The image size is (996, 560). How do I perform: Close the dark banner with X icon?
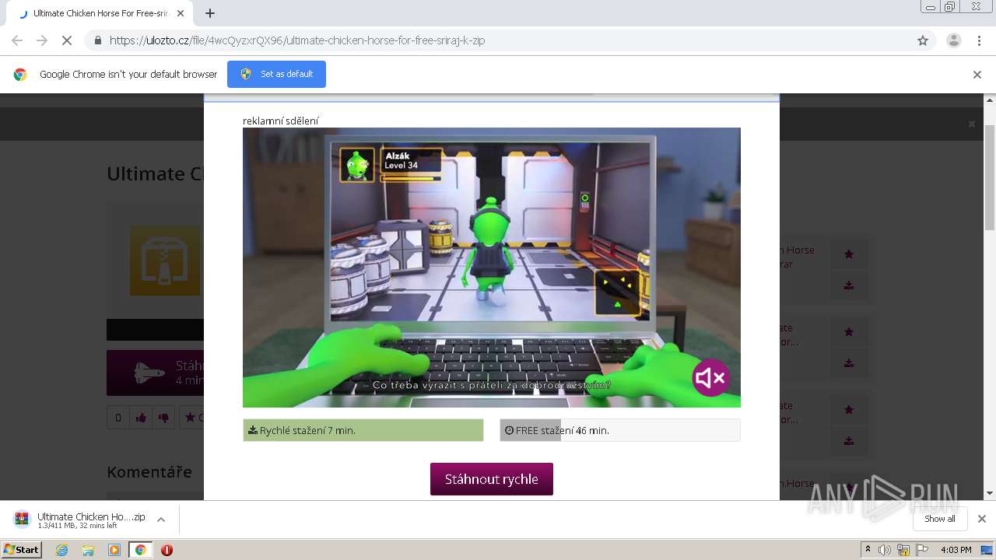[971, 124]
